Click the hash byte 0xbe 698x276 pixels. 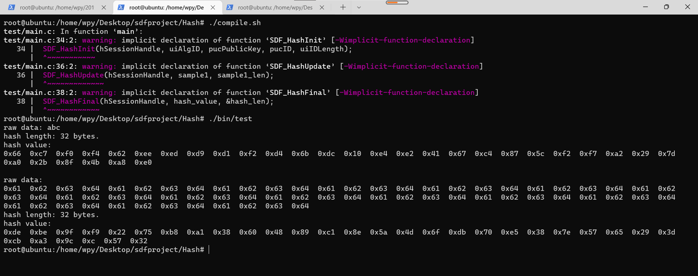(x=39, y=232)
